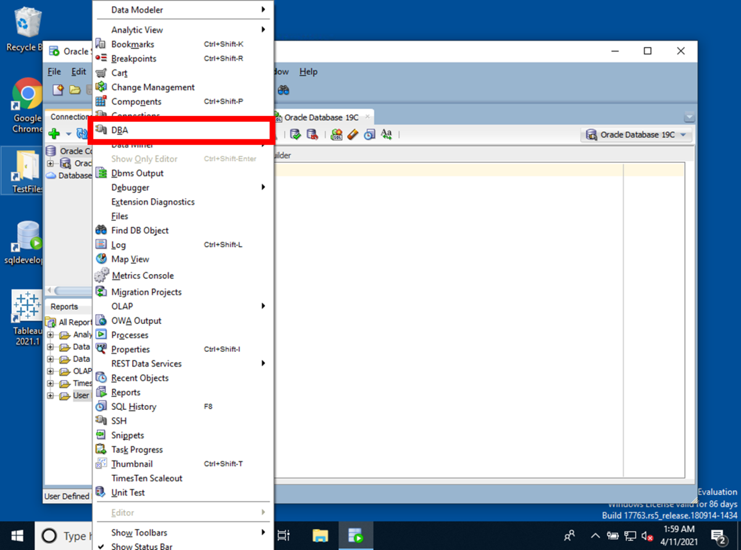741x550 pixels.
Task: Choose SQL History menu item
Action: coord(183,407)
